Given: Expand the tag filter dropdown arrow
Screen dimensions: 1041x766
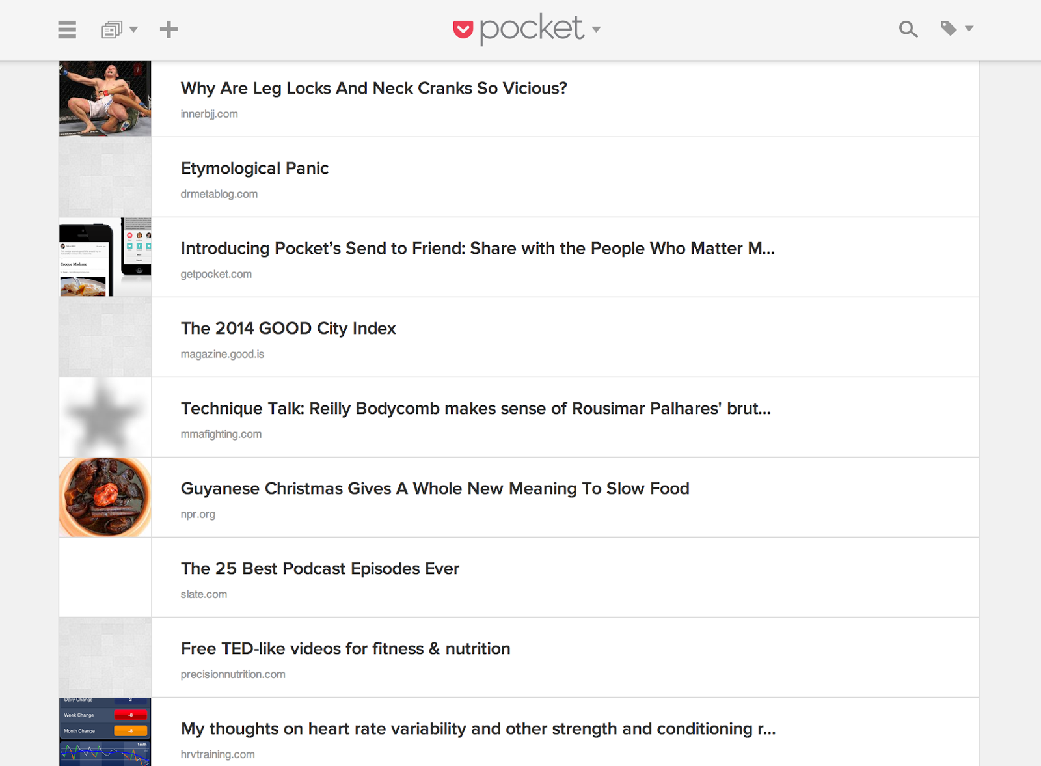Looking at the screenshot, I should point(969,29).
